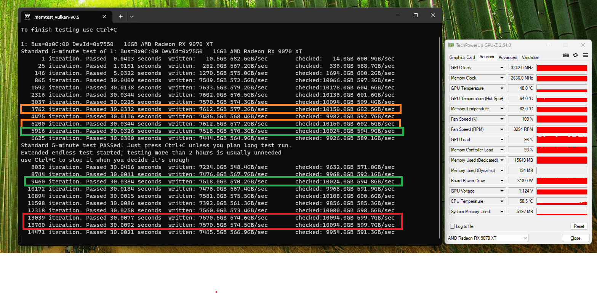This screenshot has height=293, width=597.
Task: Click the 2636.0 MHz Memory Clock value
Action: 521,78
